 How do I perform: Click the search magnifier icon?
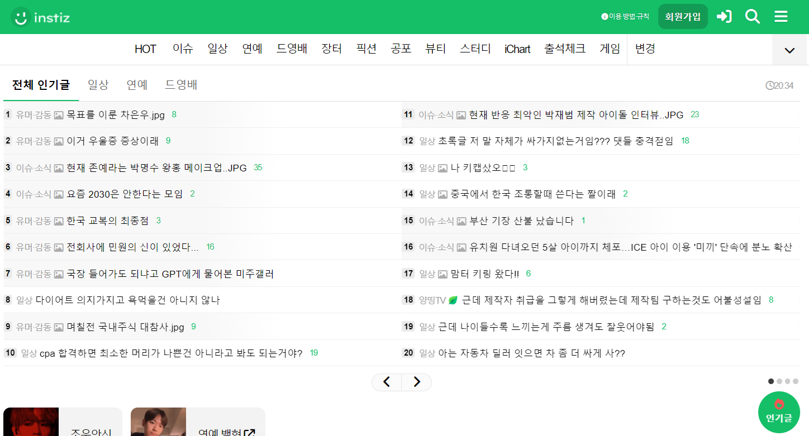[753, 17]
